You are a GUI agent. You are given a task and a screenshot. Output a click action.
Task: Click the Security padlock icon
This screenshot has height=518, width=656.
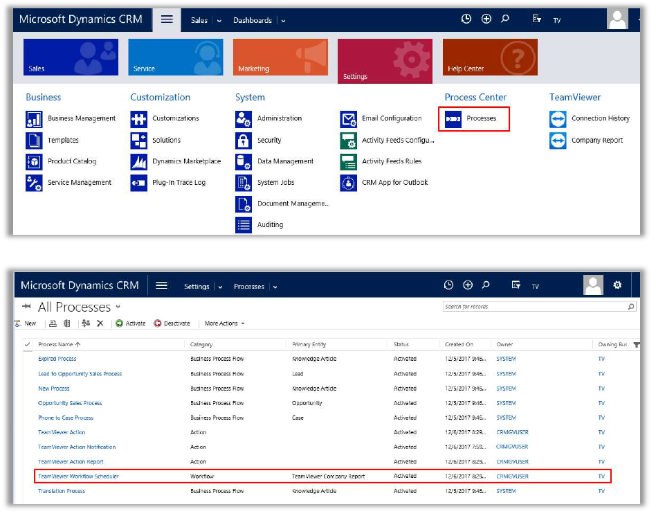pos(243,141)
